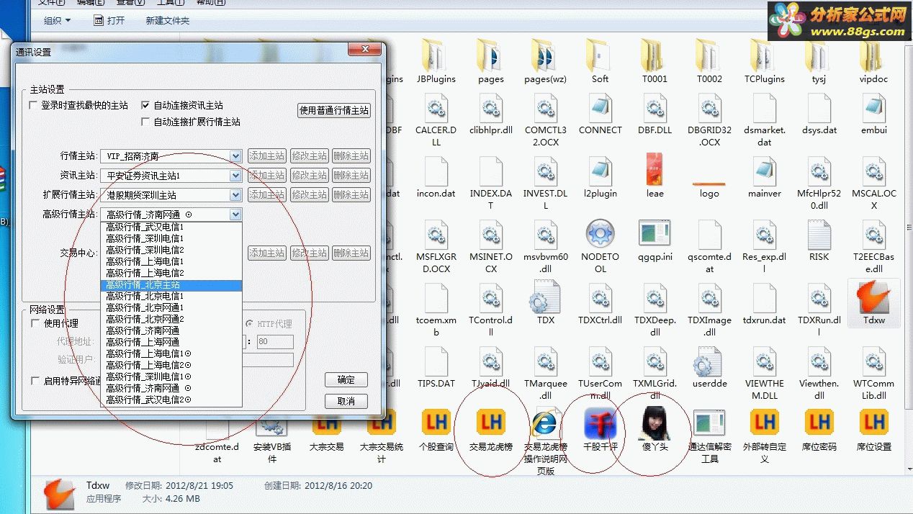Choose 高级行情_武汉电信1 from the list

171,227
